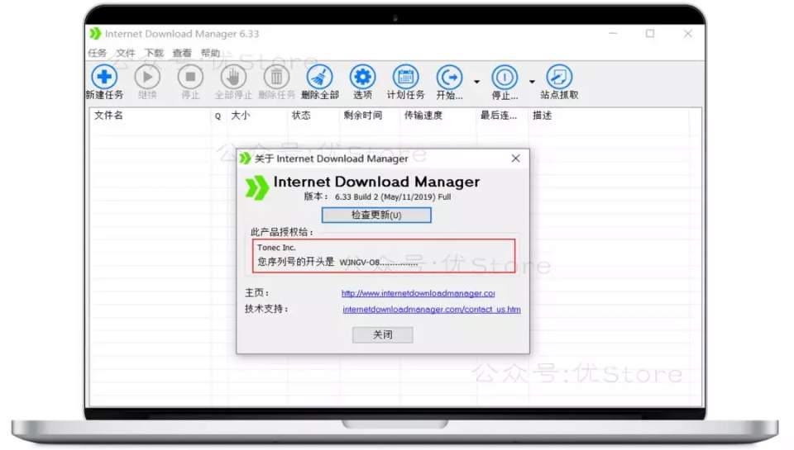Sort by 描述 (Description) column header
The height and width of the screenshot is (450, 794).
pos(543,116)
